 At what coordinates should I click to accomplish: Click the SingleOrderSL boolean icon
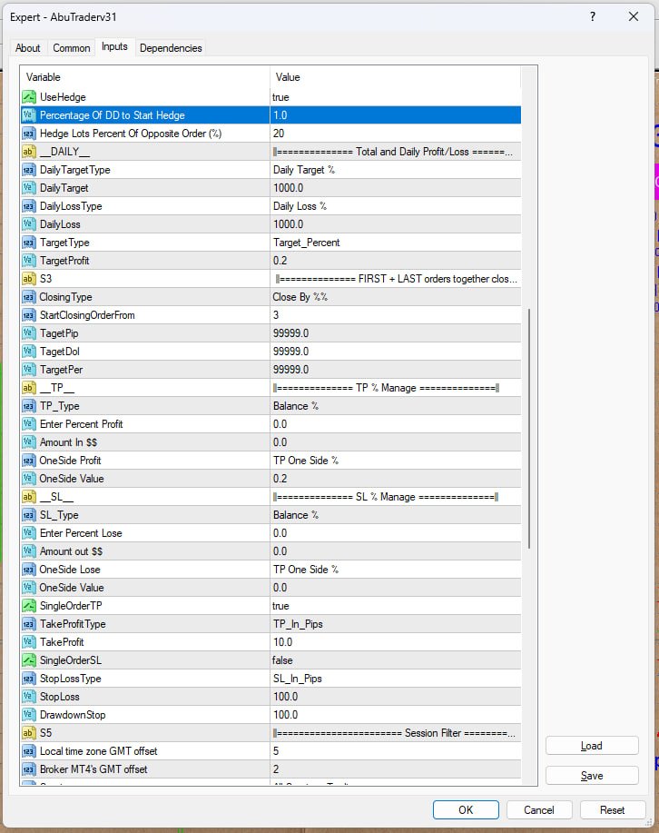pyautogui.click(x=29, y=660)
